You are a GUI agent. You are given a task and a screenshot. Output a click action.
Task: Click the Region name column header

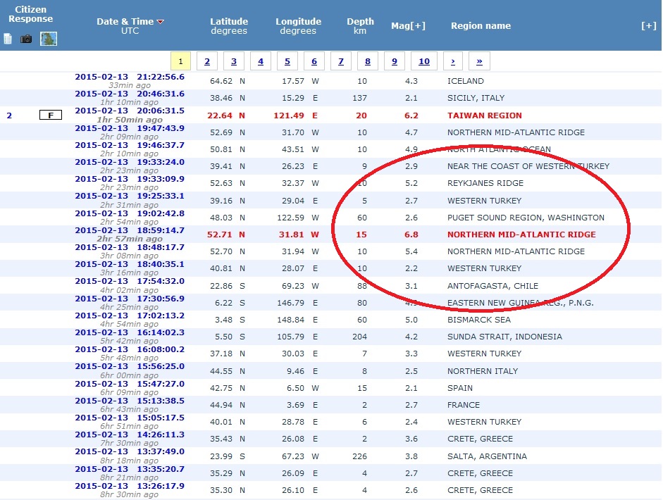tap(481, 26)
